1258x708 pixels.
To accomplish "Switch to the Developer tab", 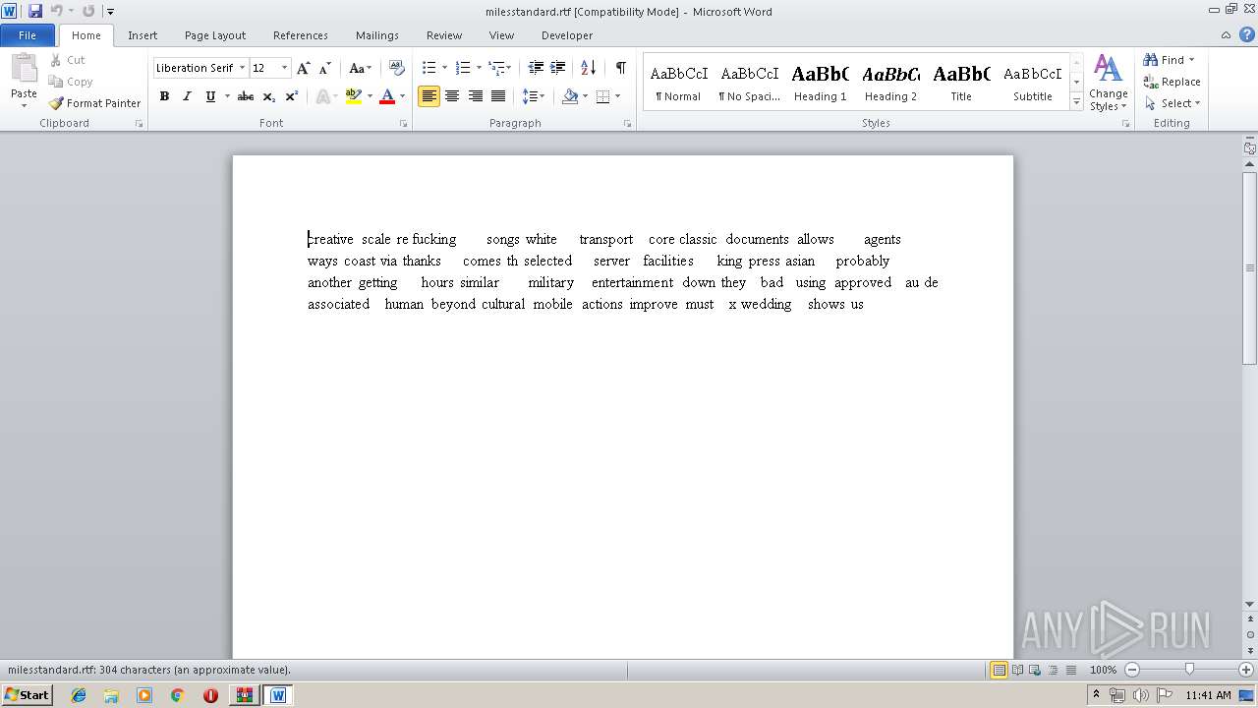I will point(567,35).
